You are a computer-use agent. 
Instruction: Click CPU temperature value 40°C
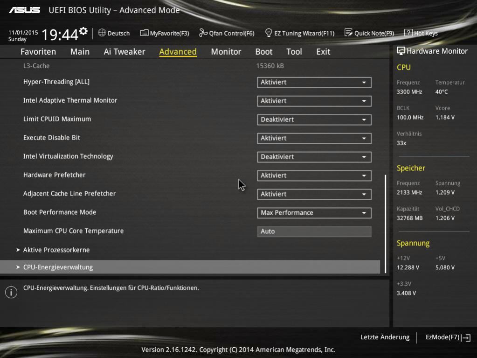coord(442,91)
